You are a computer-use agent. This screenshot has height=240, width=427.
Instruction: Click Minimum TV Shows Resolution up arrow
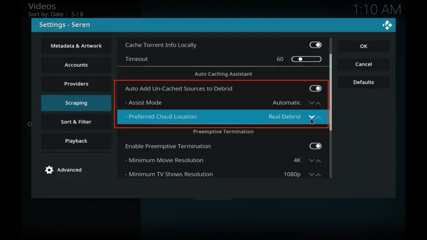click(318, 174)
